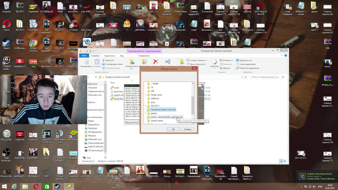Open Opera from the taskbar
Image resolution: width=338 pixels, height=190 pixels.
pos(36,186)
